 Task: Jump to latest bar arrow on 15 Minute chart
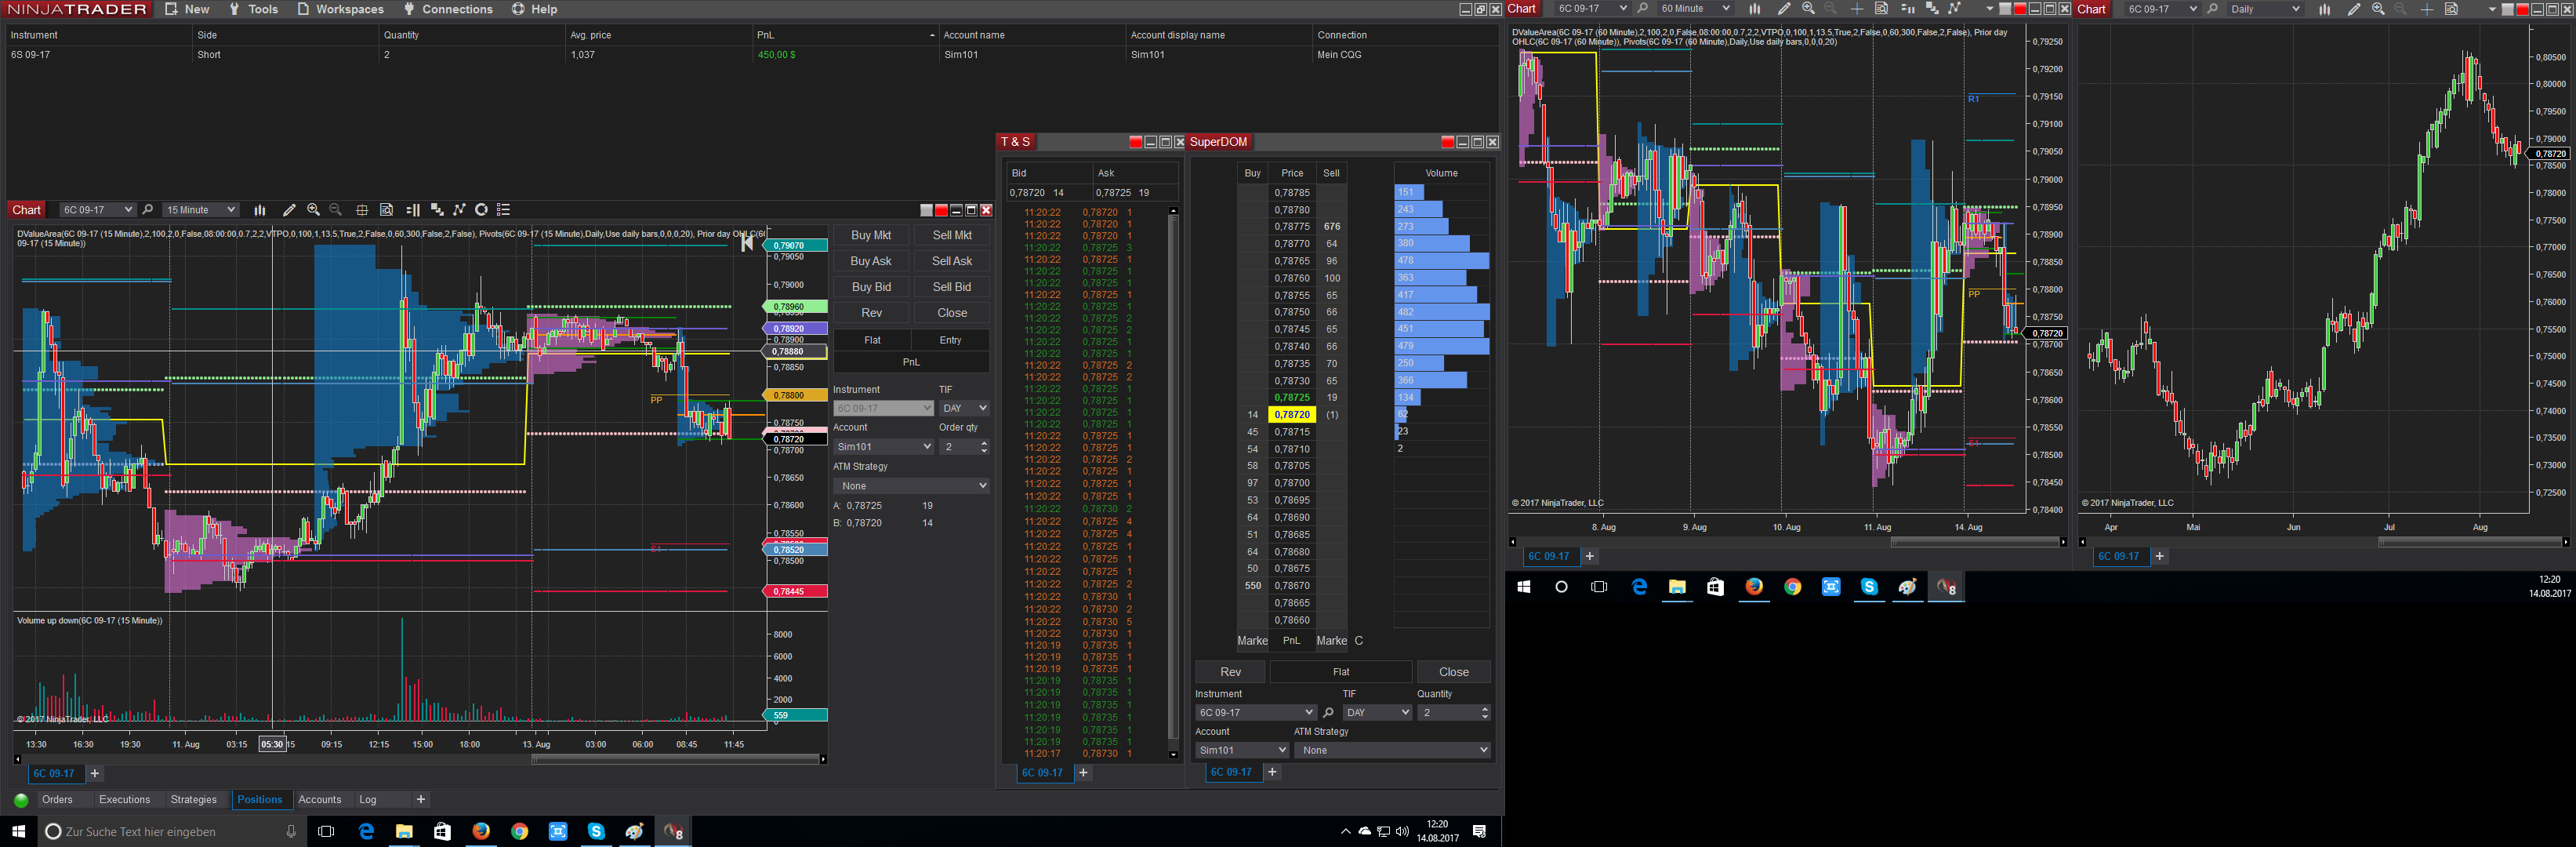pyautogui.click(x=747, y=243)
